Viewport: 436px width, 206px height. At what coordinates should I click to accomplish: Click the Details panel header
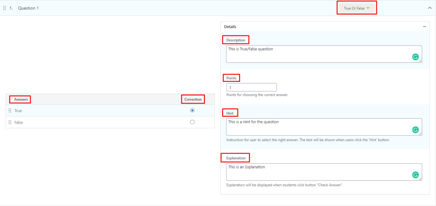click(x=230, y=26)
